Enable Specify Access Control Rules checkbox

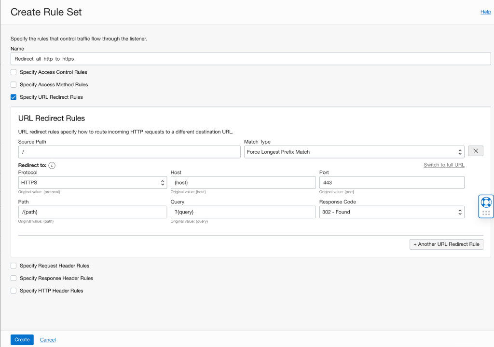pyautogui.click(x=14, y=72)
